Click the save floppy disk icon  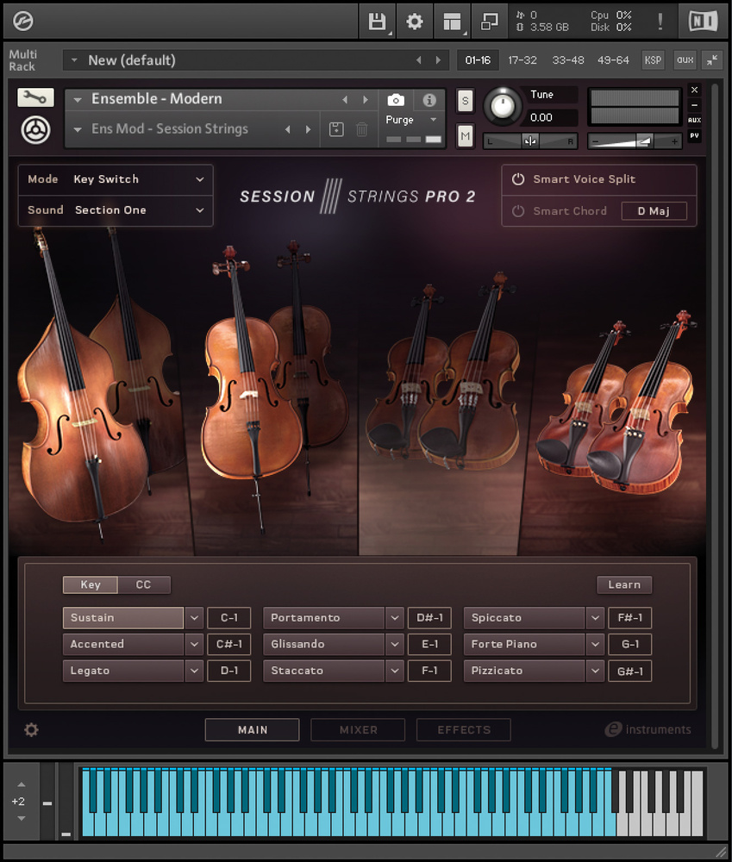click(x=377, y=22)
